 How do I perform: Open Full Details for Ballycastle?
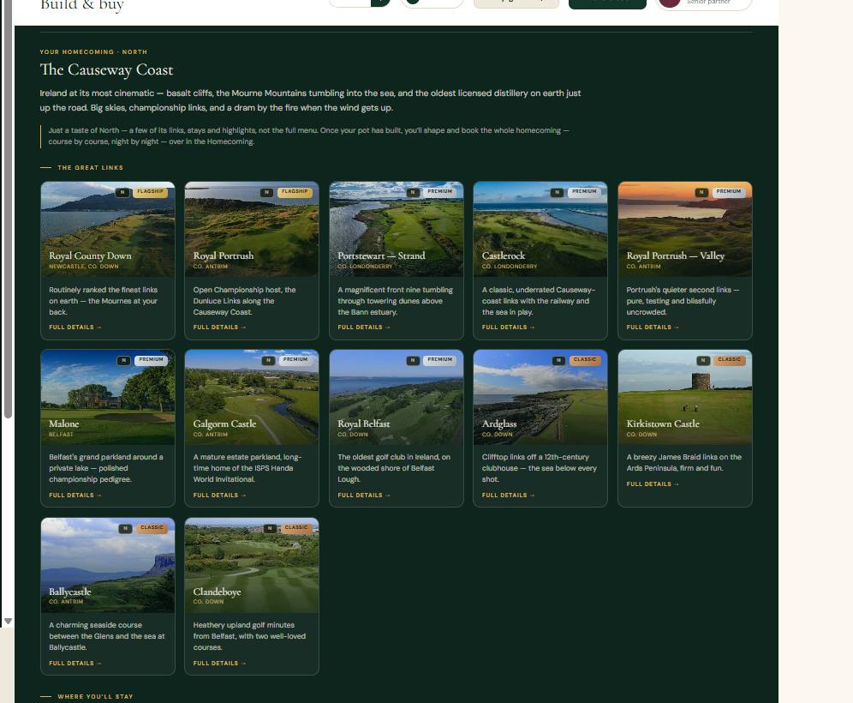pos(75,664)
